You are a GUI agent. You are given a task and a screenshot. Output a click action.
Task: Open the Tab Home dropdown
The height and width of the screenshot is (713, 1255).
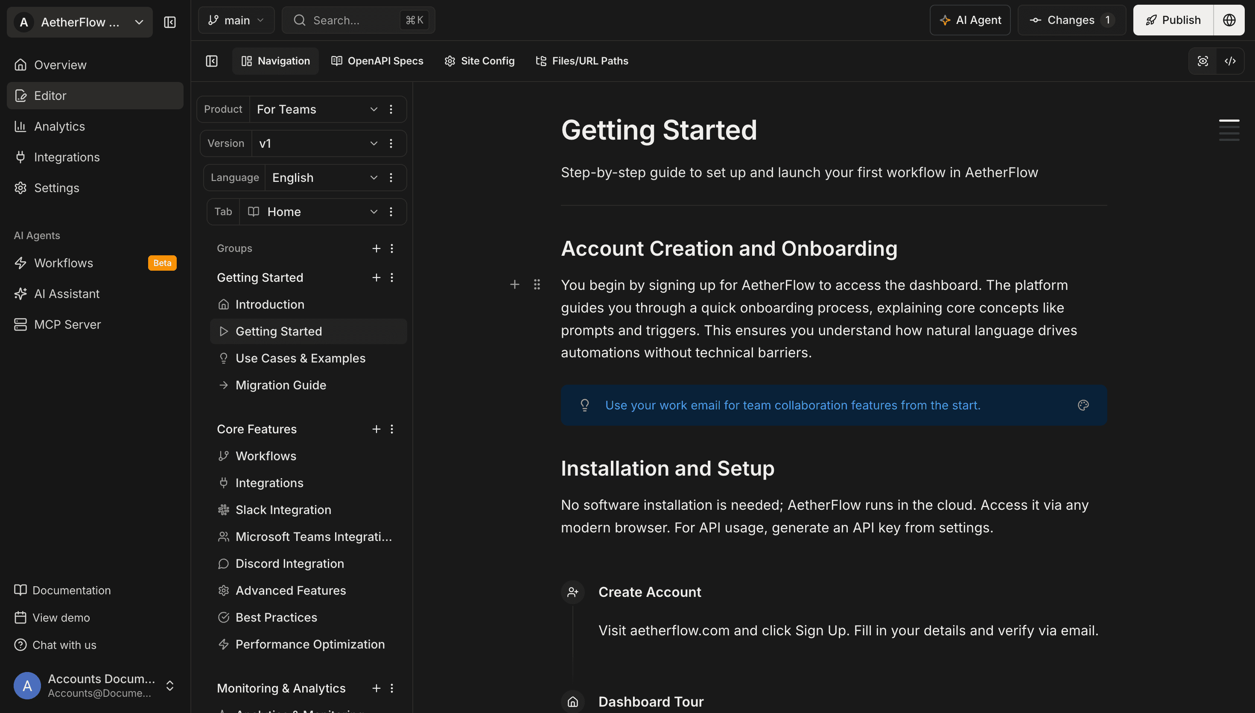click(312, 211)
